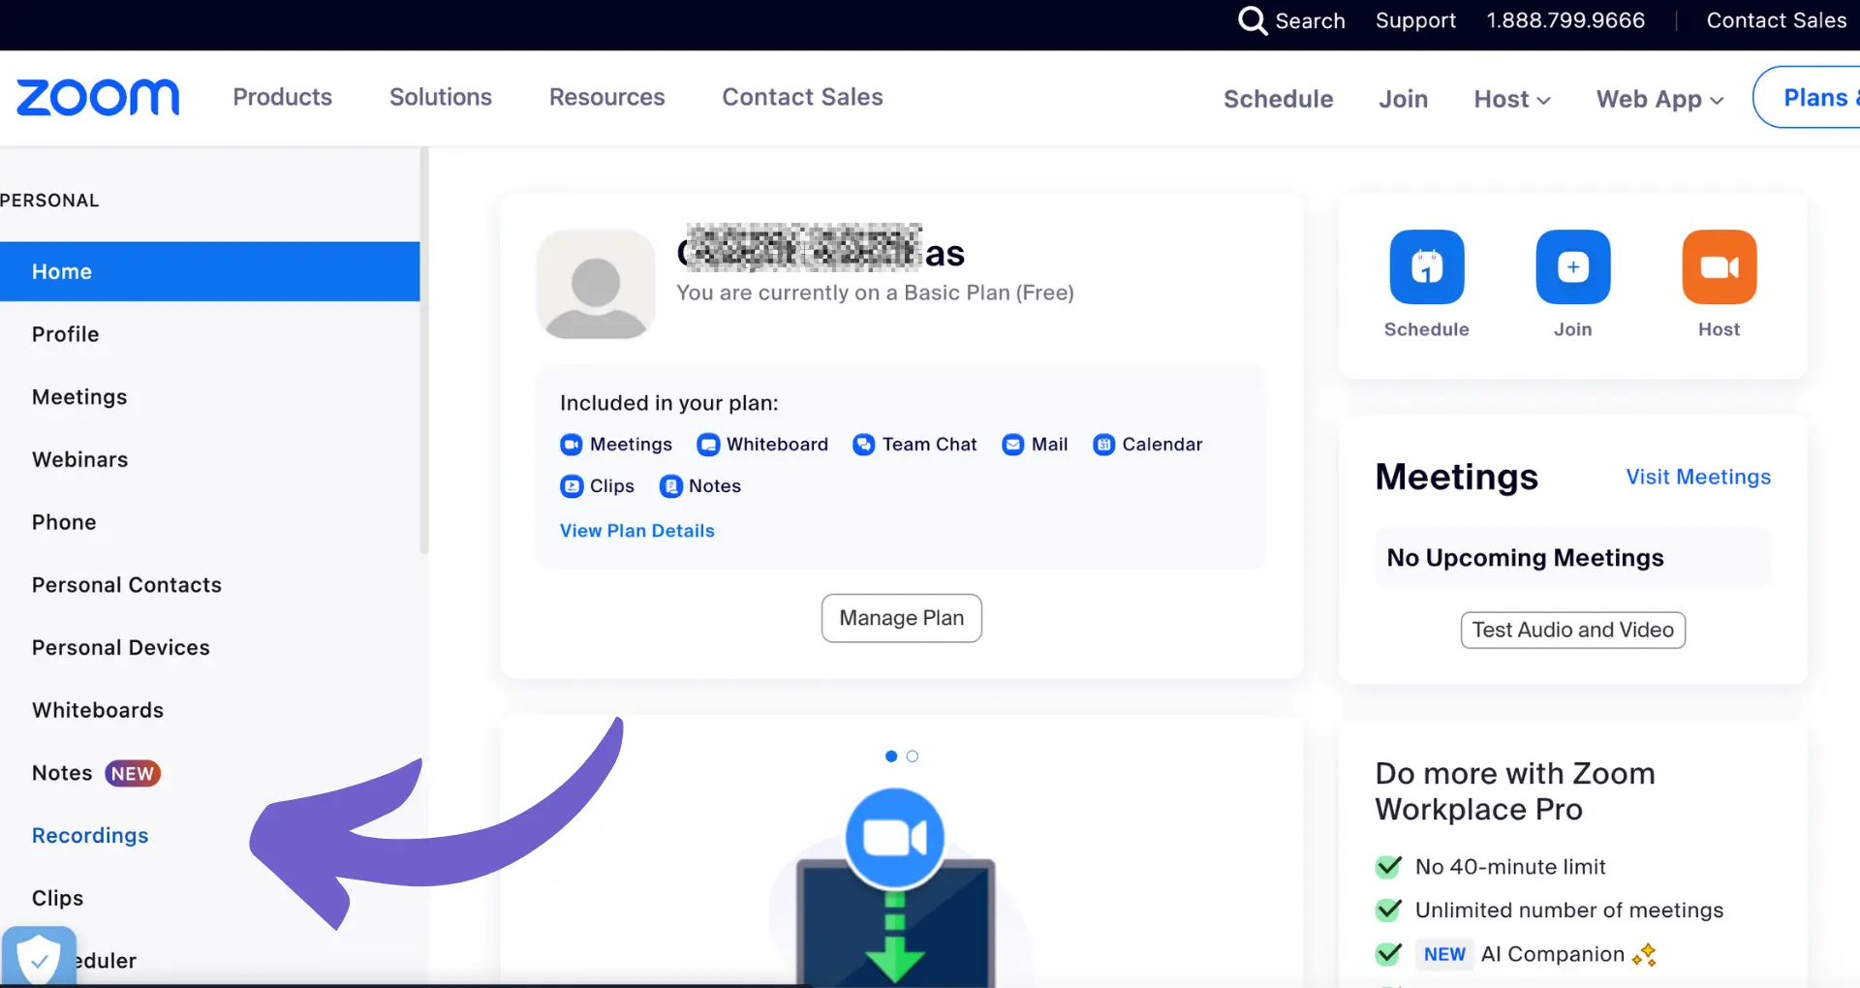Click the AI Companion sparkle icon
The width and height of the screenshot is (1860, 988).
1644,955
